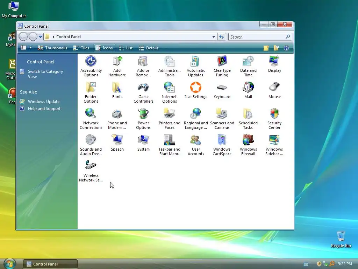Screen dimensions: 358x269
Task: Click the keyboard icon on the taskbar
Action: pyautogui.click(x=306, y=264)
